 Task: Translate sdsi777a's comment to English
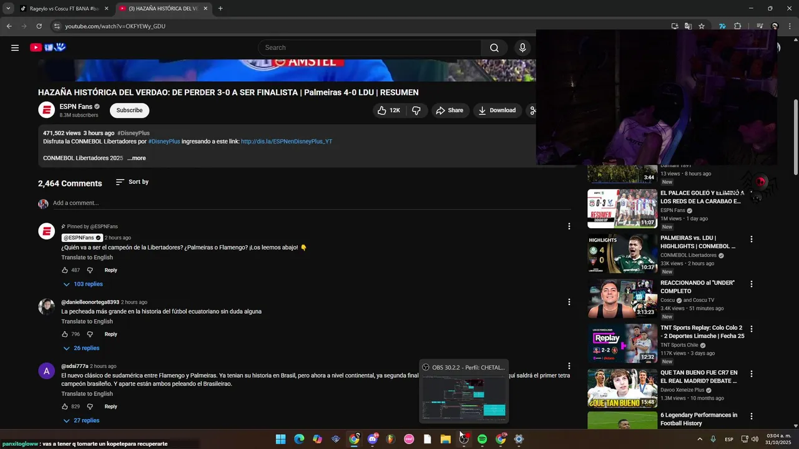tap(87, 394)
